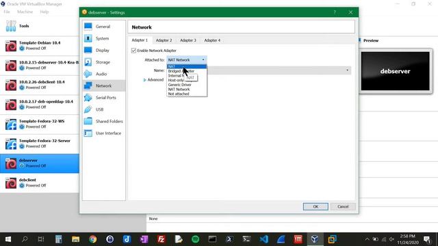Choose Generic Driver from the list
Image resolution: width=438 pixels, height=246 pixels.
click(x=187, y=85)
